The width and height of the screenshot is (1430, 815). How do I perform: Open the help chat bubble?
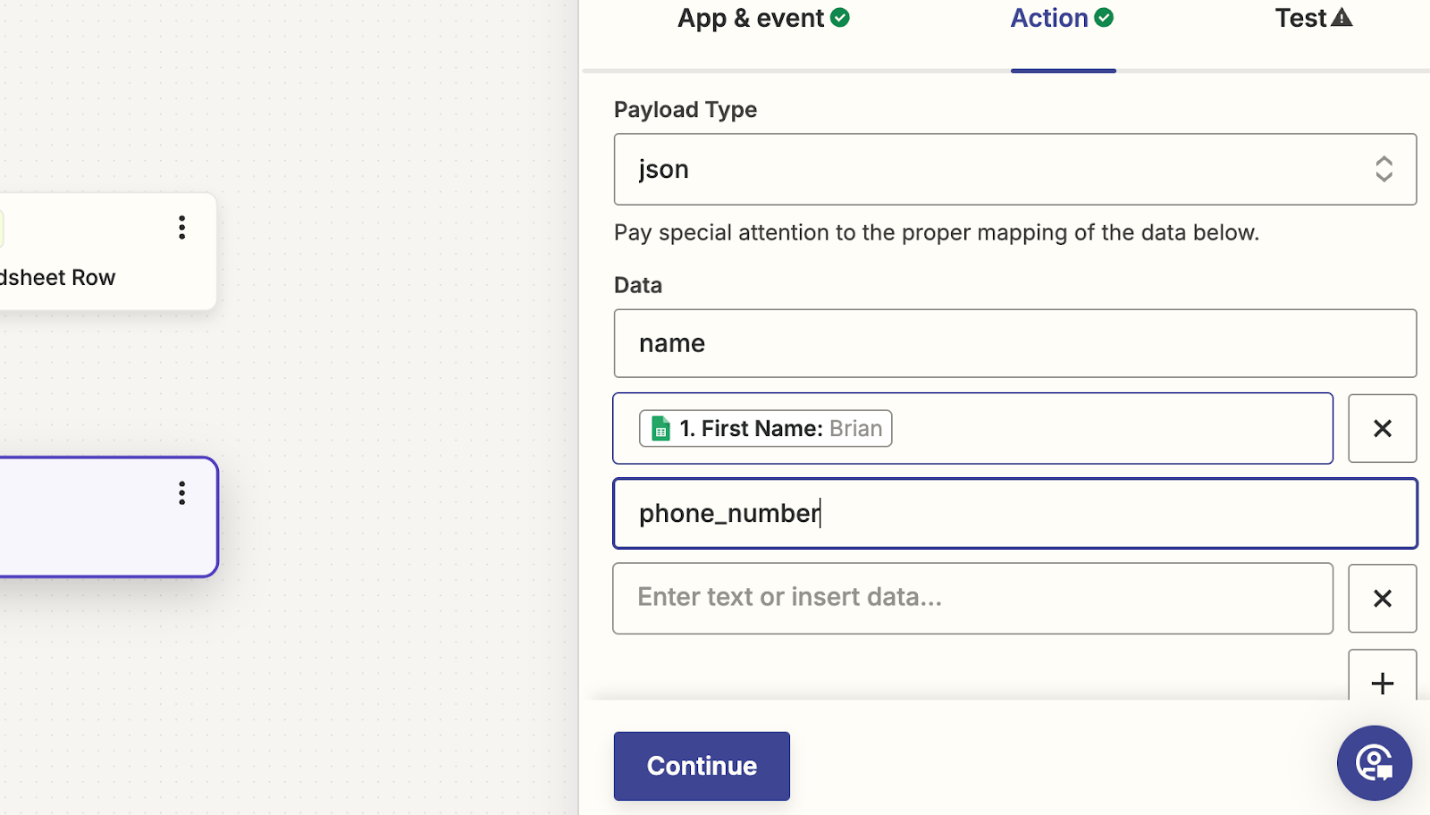coord(1374,763)
